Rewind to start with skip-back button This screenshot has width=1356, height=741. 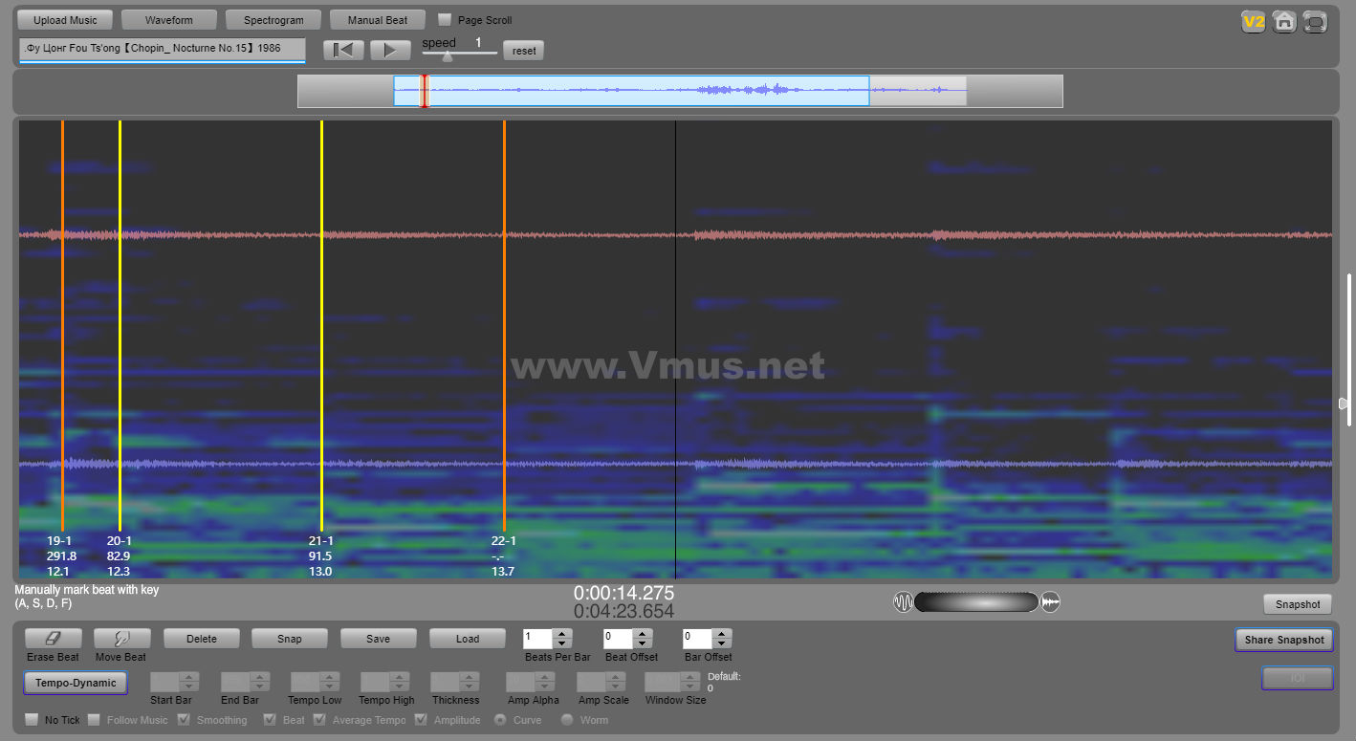(x=343, y=51)
